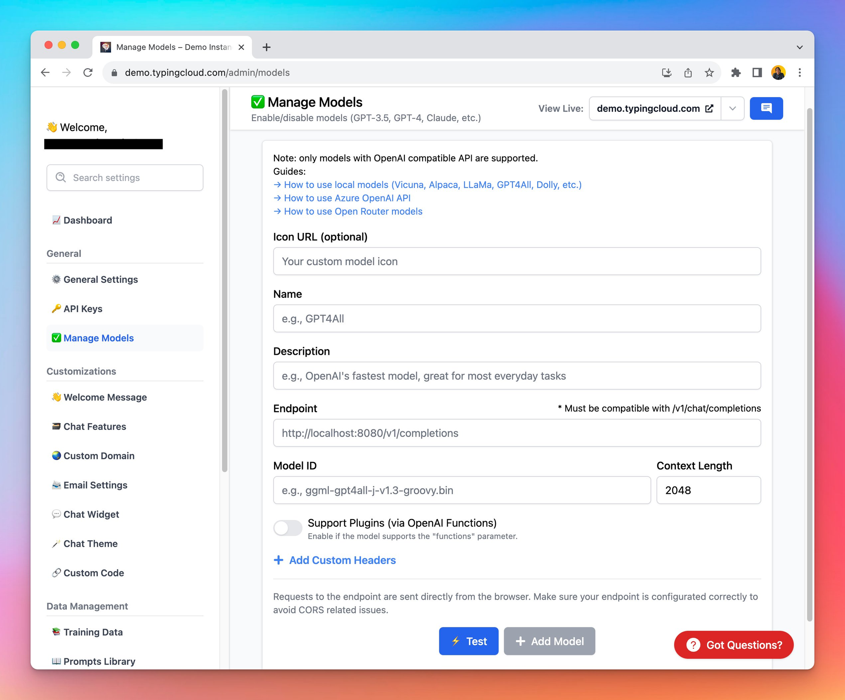Image resolution: width=845 pixels, height=700 pixels.
Task: Toggle the browser side panel icon
Action: tap(757, 73)
